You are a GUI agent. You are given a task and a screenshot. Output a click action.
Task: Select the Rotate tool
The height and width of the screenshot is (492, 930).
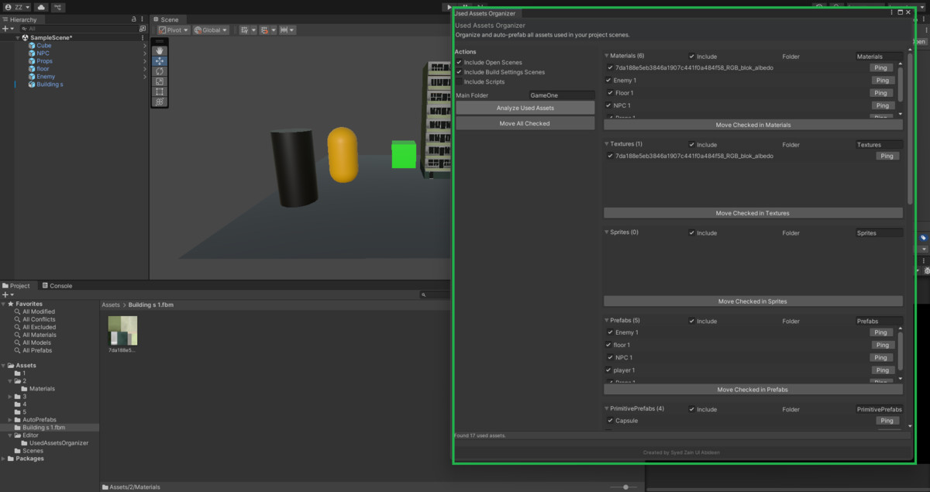[159, 71]
